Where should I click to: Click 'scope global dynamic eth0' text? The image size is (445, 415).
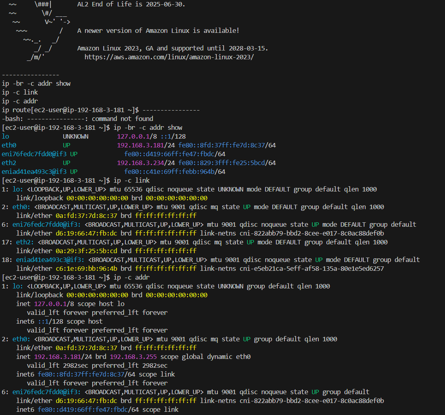tap(205, 357)
